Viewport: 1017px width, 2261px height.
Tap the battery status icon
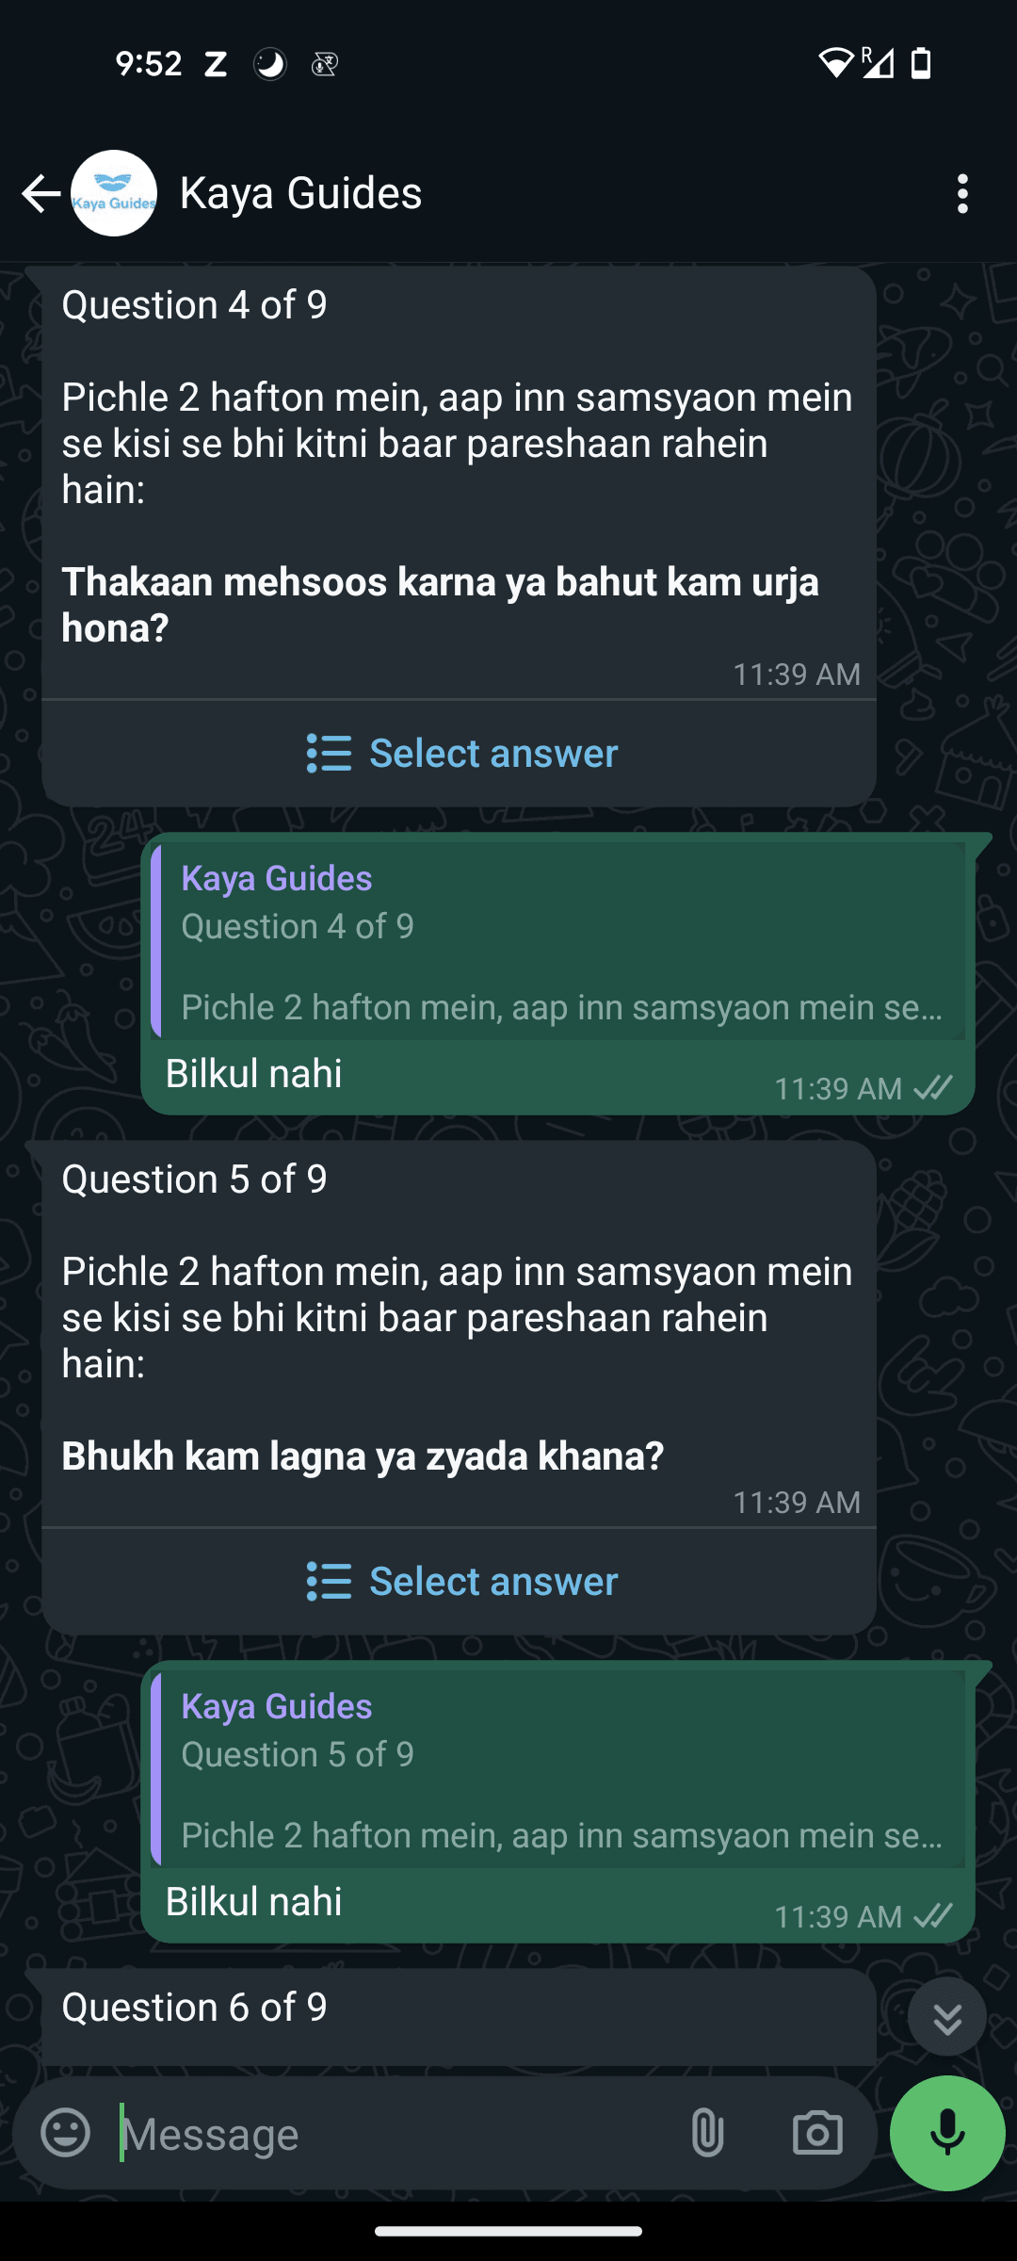(x=921, y=63)
